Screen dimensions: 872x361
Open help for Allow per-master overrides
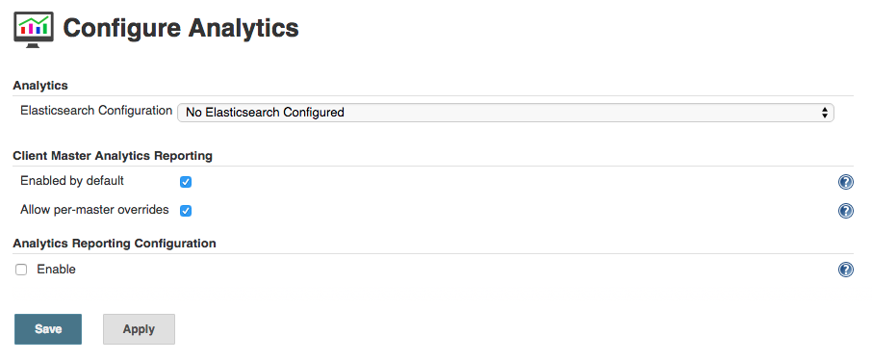[845, 211]
